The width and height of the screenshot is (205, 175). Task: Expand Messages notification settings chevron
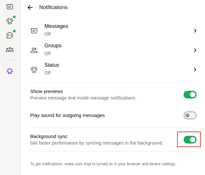coord(195,31)
